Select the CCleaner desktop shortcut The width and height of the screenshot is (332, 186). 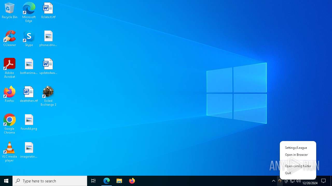point(10,39)
